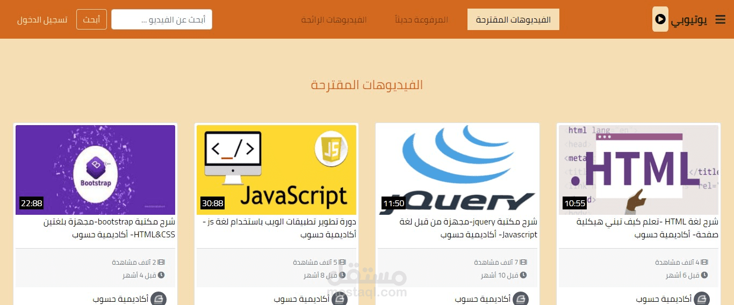Click views film icon on Bootstrap card
Viewport: 734px width, 305px height.
tap(161, 263)
